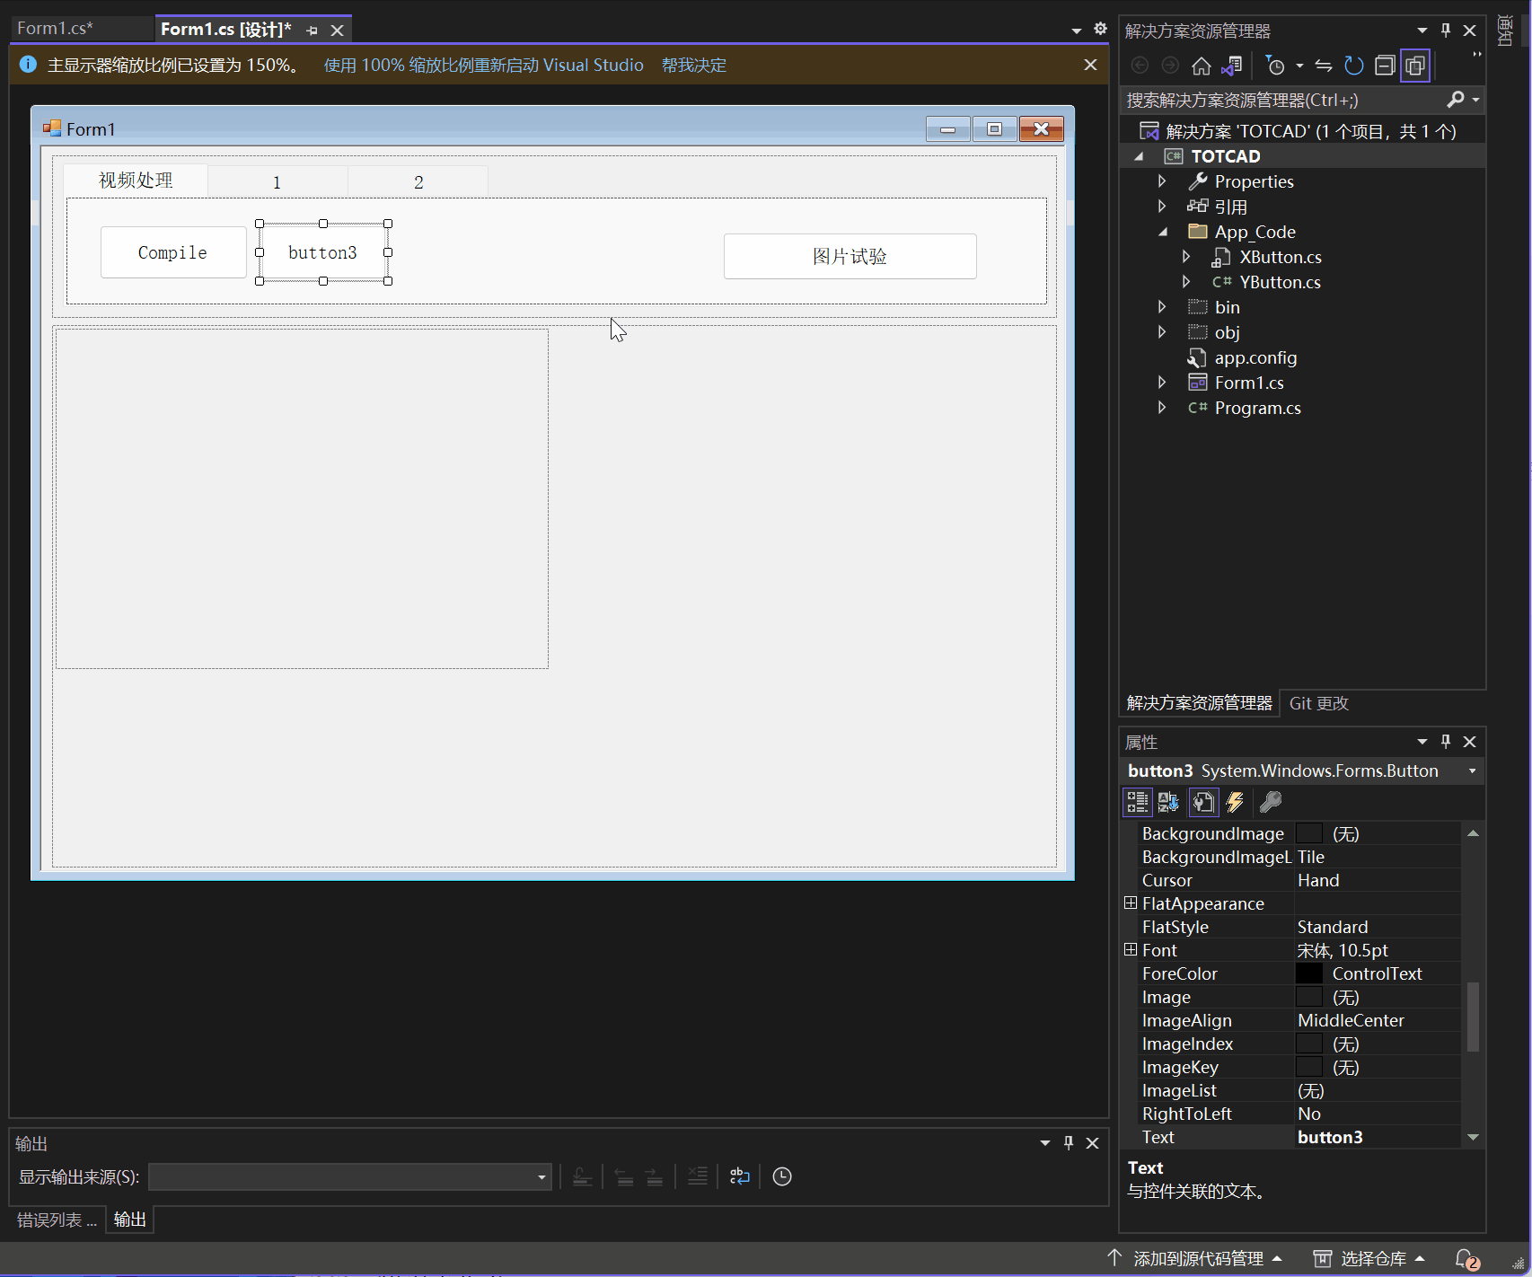Sort properties alphabetically
Viewport: 1532px width, 1277px height.
[x=1168, y=802]
